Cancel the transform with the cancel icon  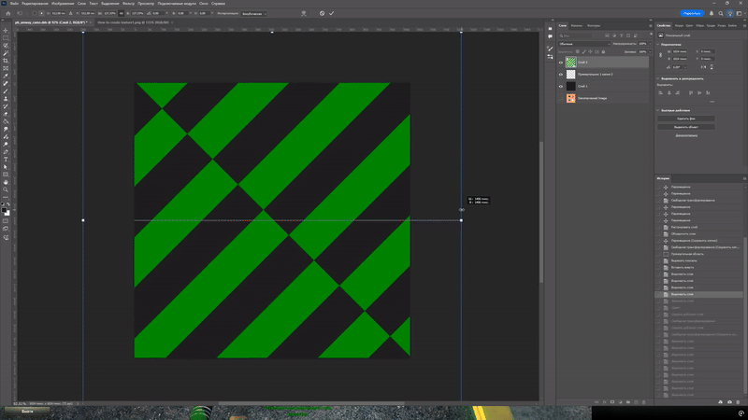[x=322, y=14]
